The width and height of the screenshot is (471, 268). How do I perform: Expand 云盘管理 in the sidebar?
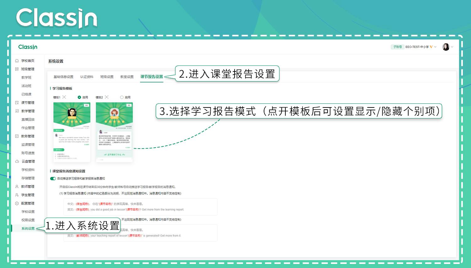pos(28,161)
